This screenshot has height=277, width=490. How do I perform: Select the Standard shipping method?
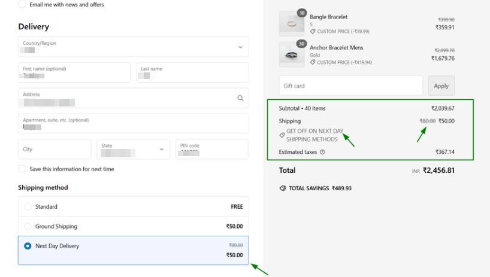[x=28, y=206]
